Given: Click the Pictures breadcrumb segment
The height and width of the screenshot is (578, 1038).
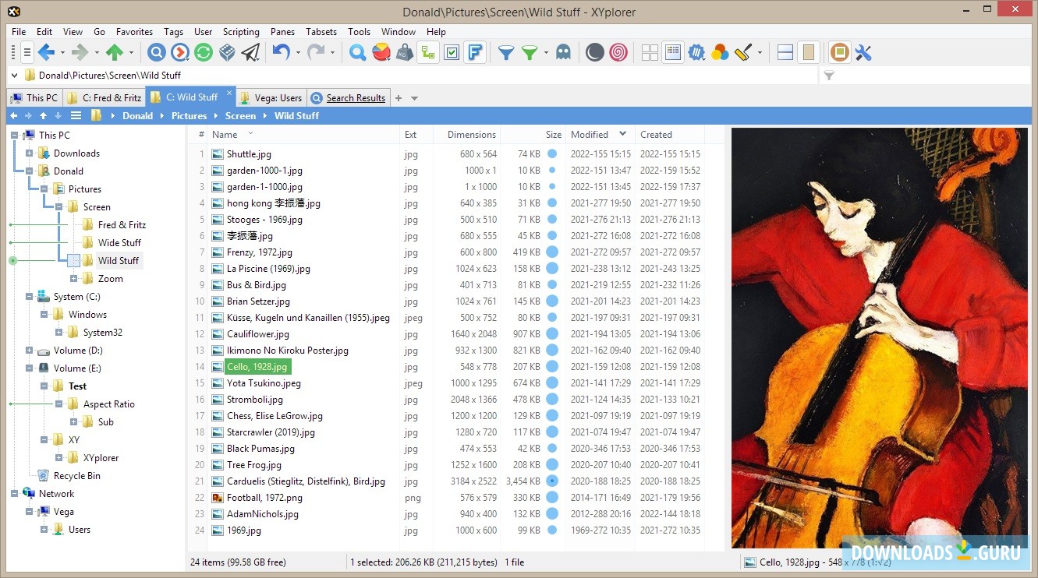Looking at the screenshot, I should click(x=190, y=116).
